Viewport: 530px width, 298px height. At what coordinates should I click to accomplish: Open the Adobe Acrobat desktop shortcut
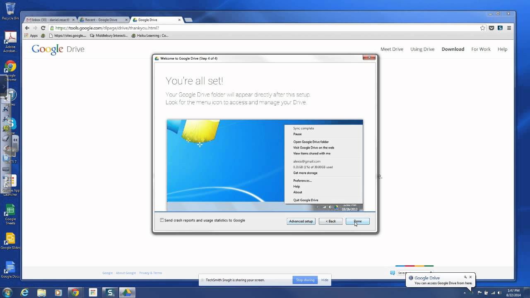click(10, 42)
